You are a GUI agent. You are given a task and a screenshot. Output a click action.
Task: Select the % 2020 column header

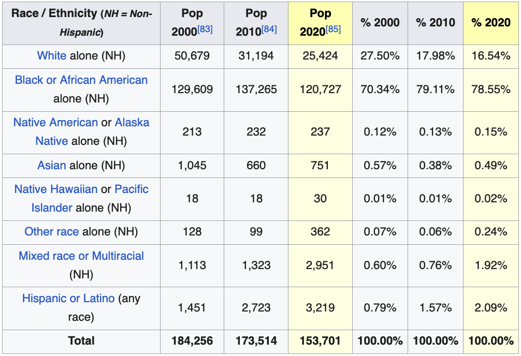coord(490,23)
